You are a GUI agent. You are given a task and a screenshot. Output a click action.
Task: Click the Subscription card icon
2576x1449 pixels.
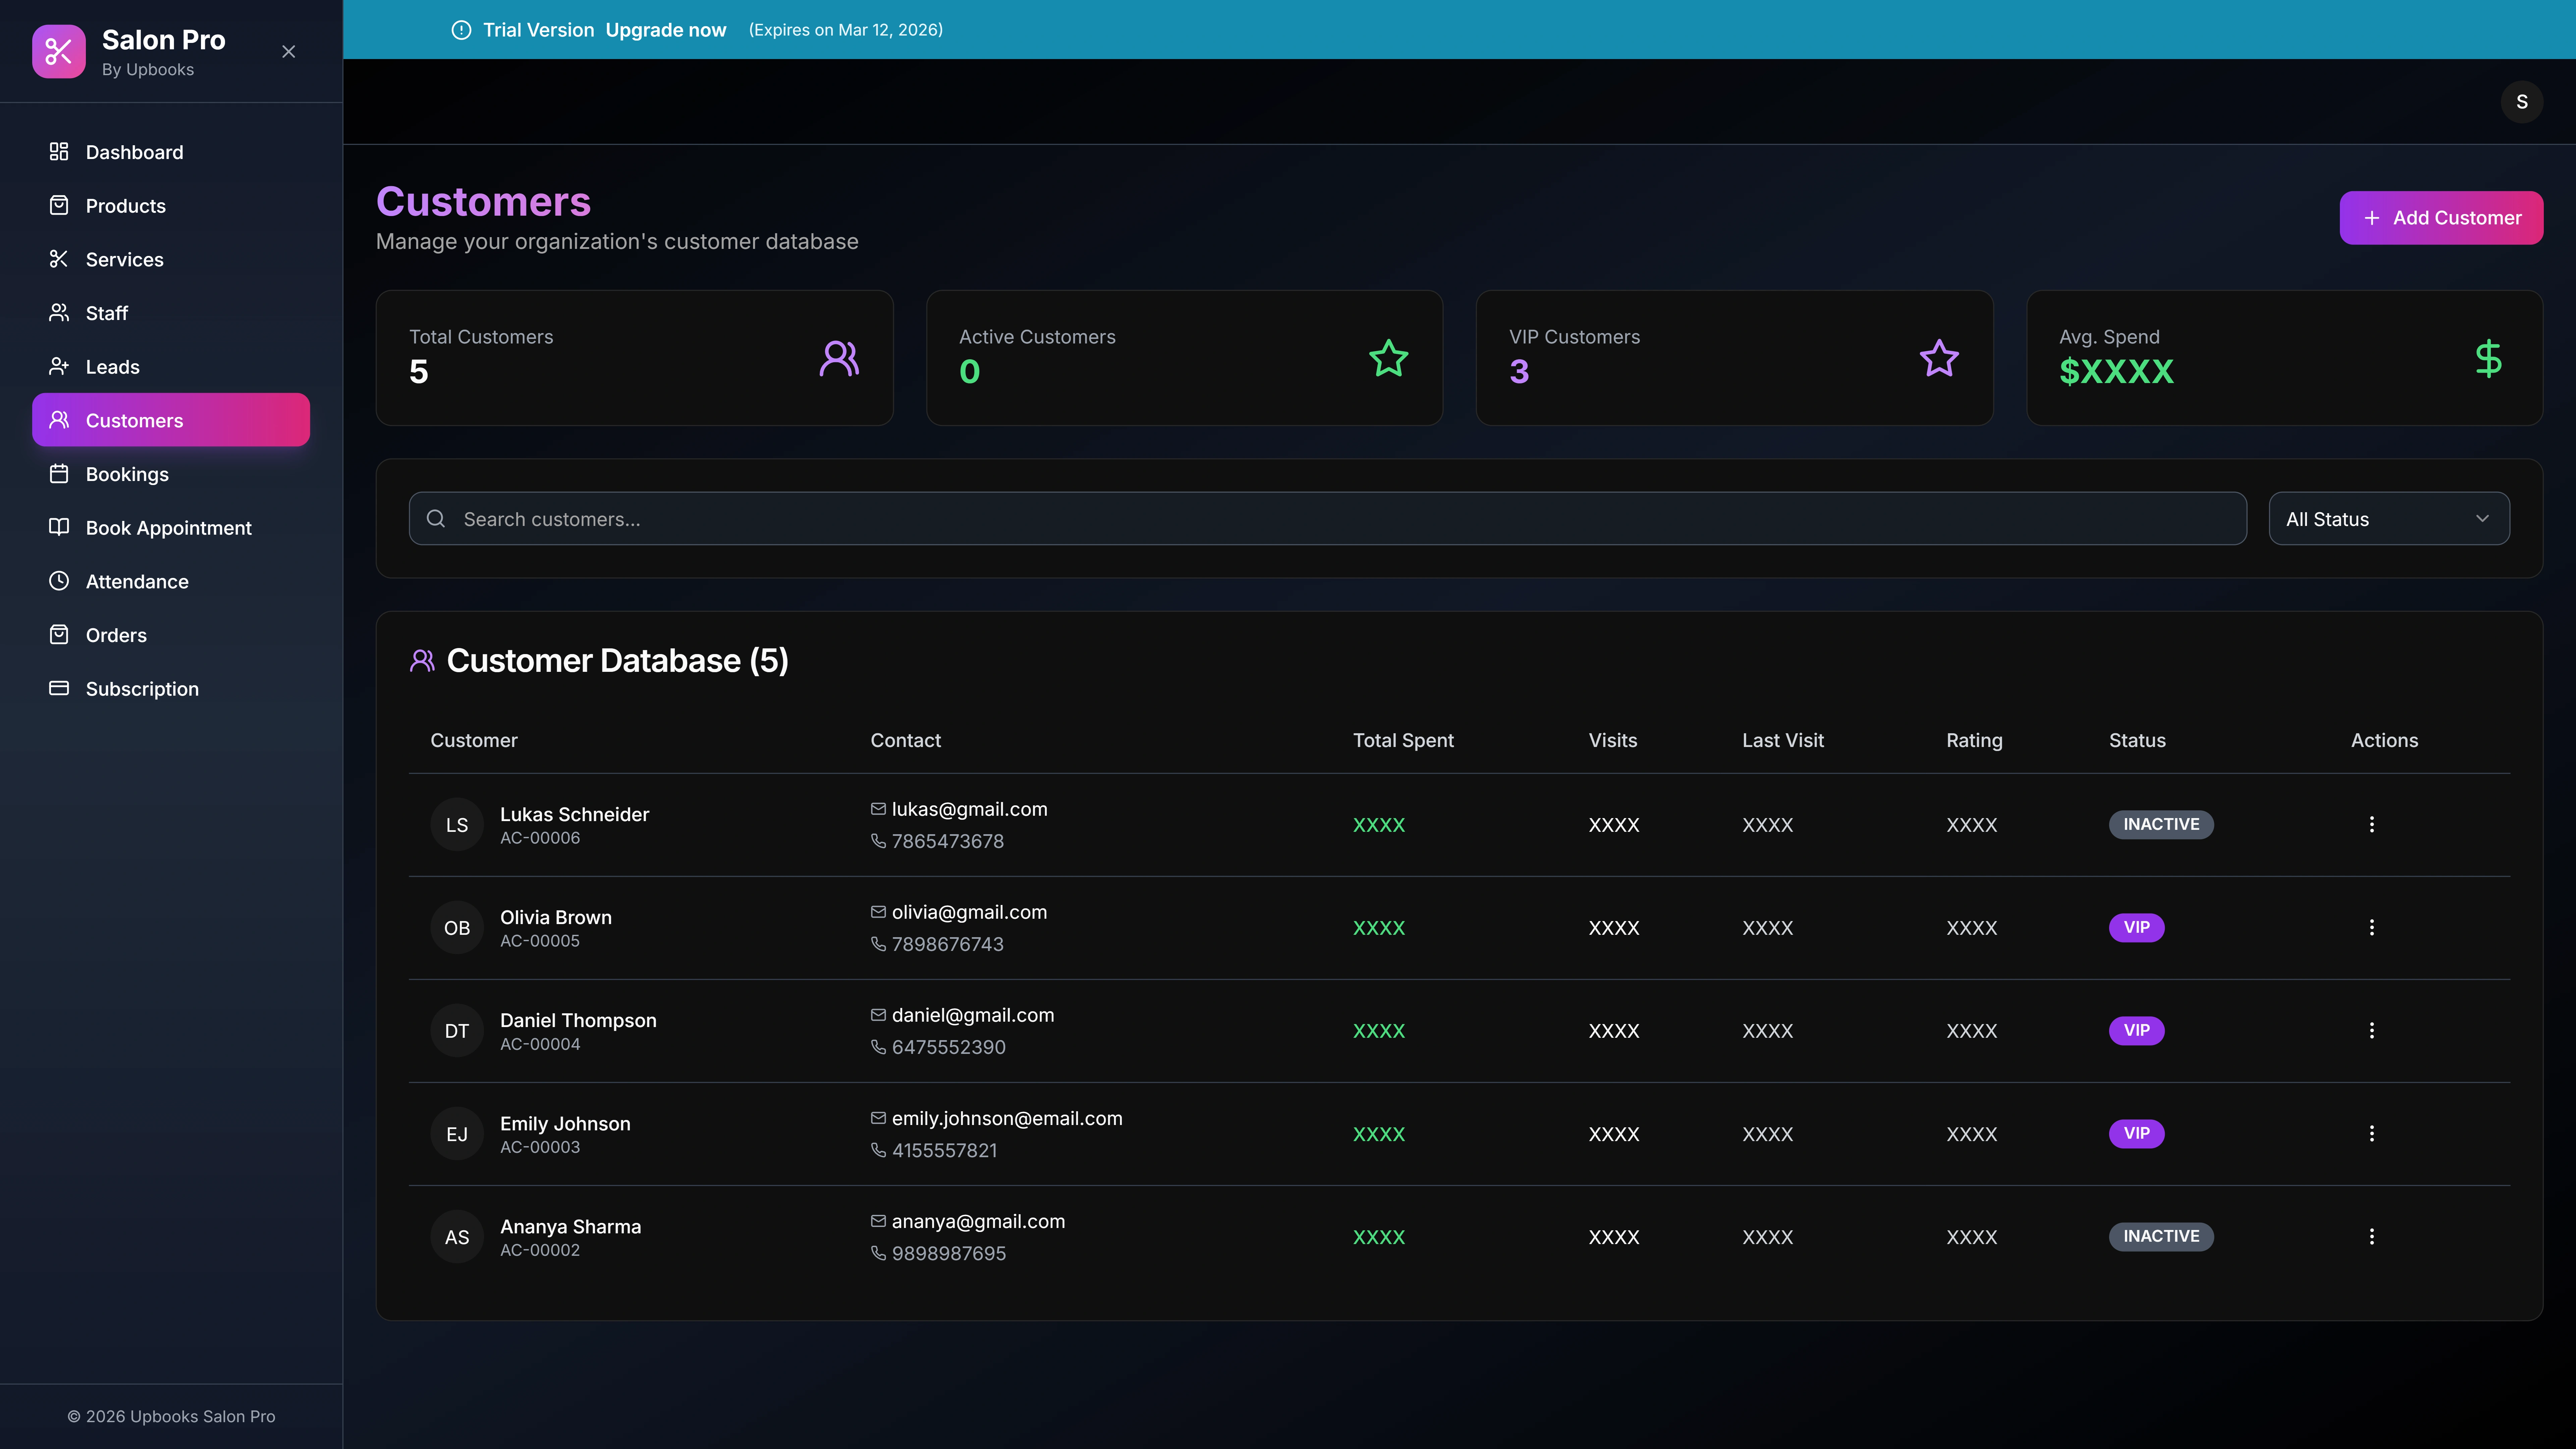tap(58, 688)
